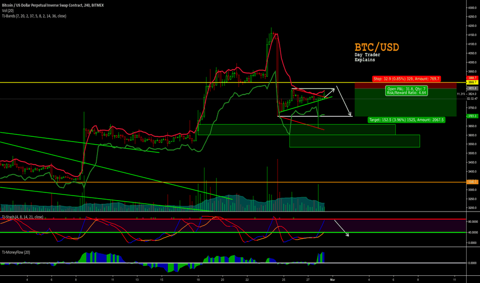Click the 15 date axis label
Screen dimensions: 480x283
point(162,279)
